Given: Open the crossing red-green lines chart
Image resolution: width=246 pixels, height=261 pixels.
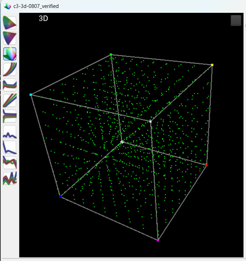Looking at the screenshot, I should [10, 162].
